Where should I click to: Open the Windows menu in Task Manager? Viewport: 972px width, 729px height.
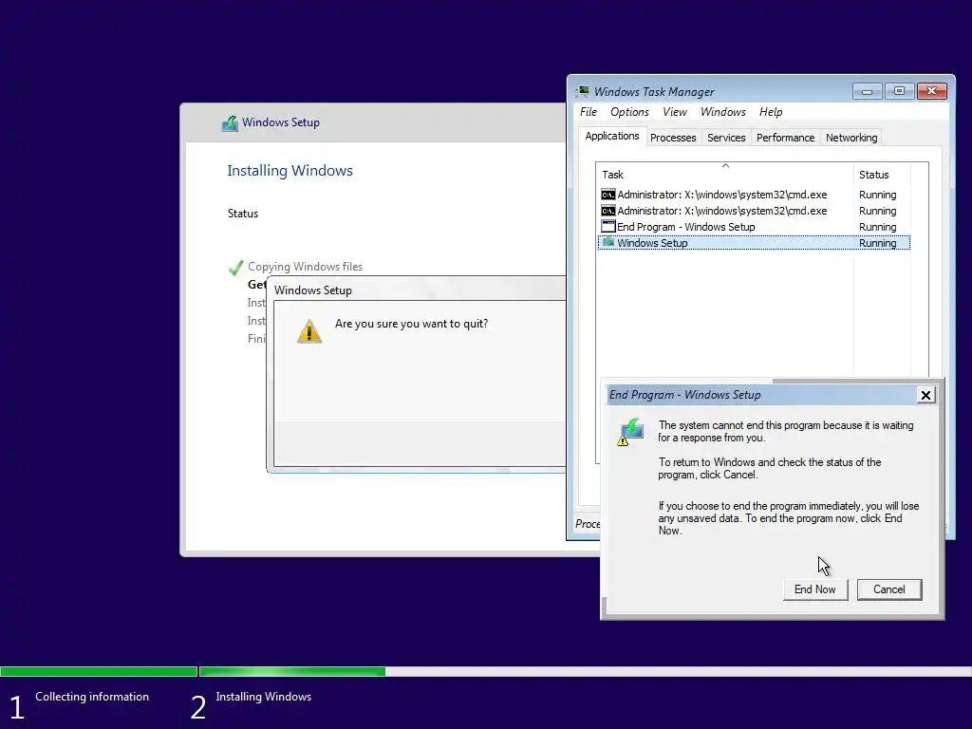[x=722, y=112]
